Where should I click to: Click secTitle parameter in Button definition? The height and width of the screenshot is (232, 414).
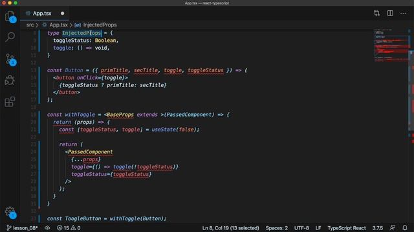[x=146, y=70]
